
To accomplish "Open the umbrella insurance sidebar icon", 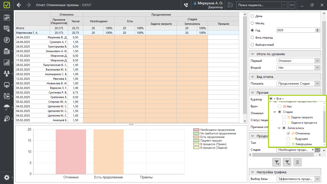I will pos(7,107).
